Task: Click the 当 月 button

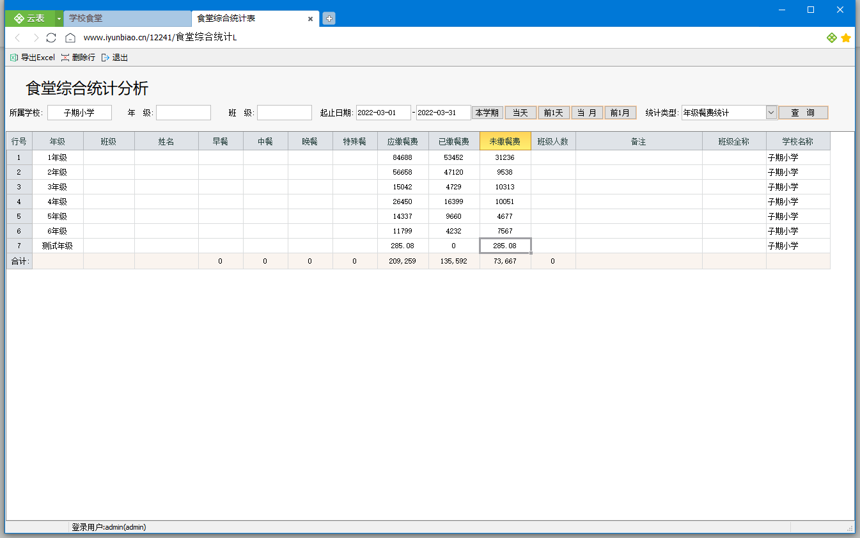Action: pyautogui.click(x=587, y=113)
